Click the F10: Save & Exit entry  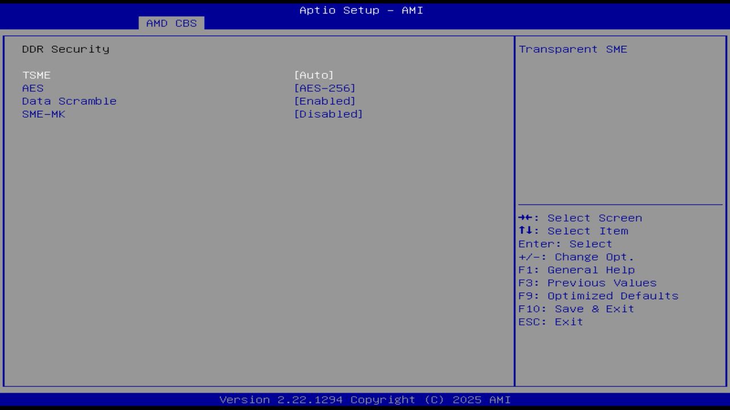(577, 309)
